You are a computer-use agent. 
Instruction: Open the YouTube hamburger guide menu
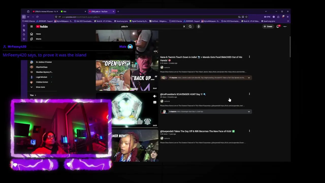(31, 26)
